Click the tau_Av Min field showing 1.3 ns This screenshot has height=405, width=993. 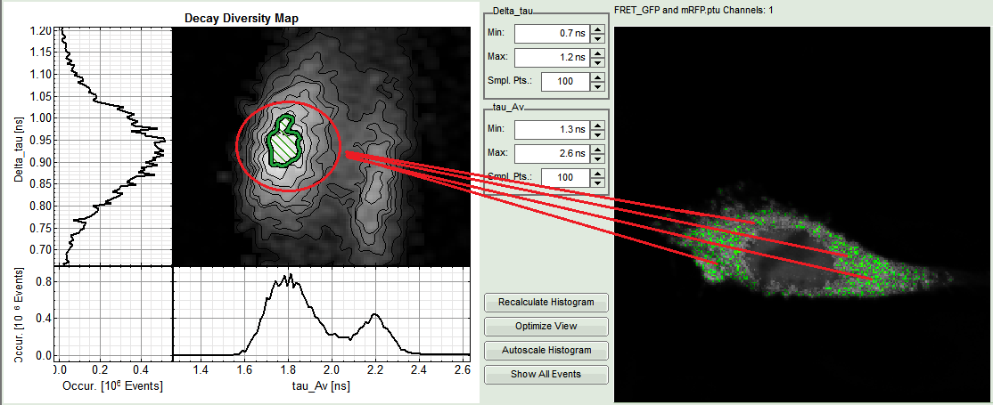point(551,130)
